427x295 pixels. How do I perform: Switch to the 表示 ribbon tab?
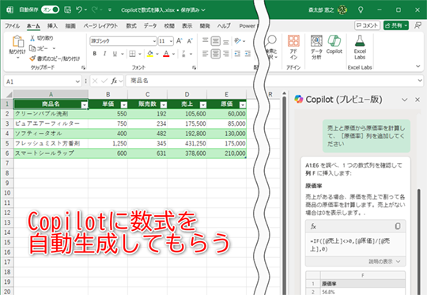pos(187,26)
